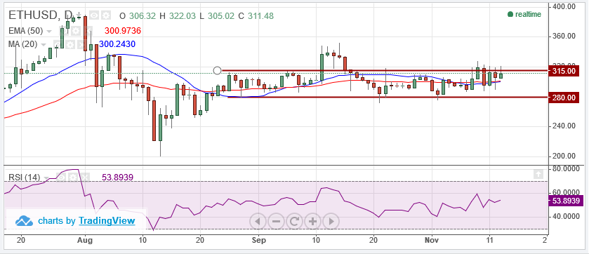Click purple RSI value 53.8939 in legend
The image size is (589, 254).
click(117, 177)
